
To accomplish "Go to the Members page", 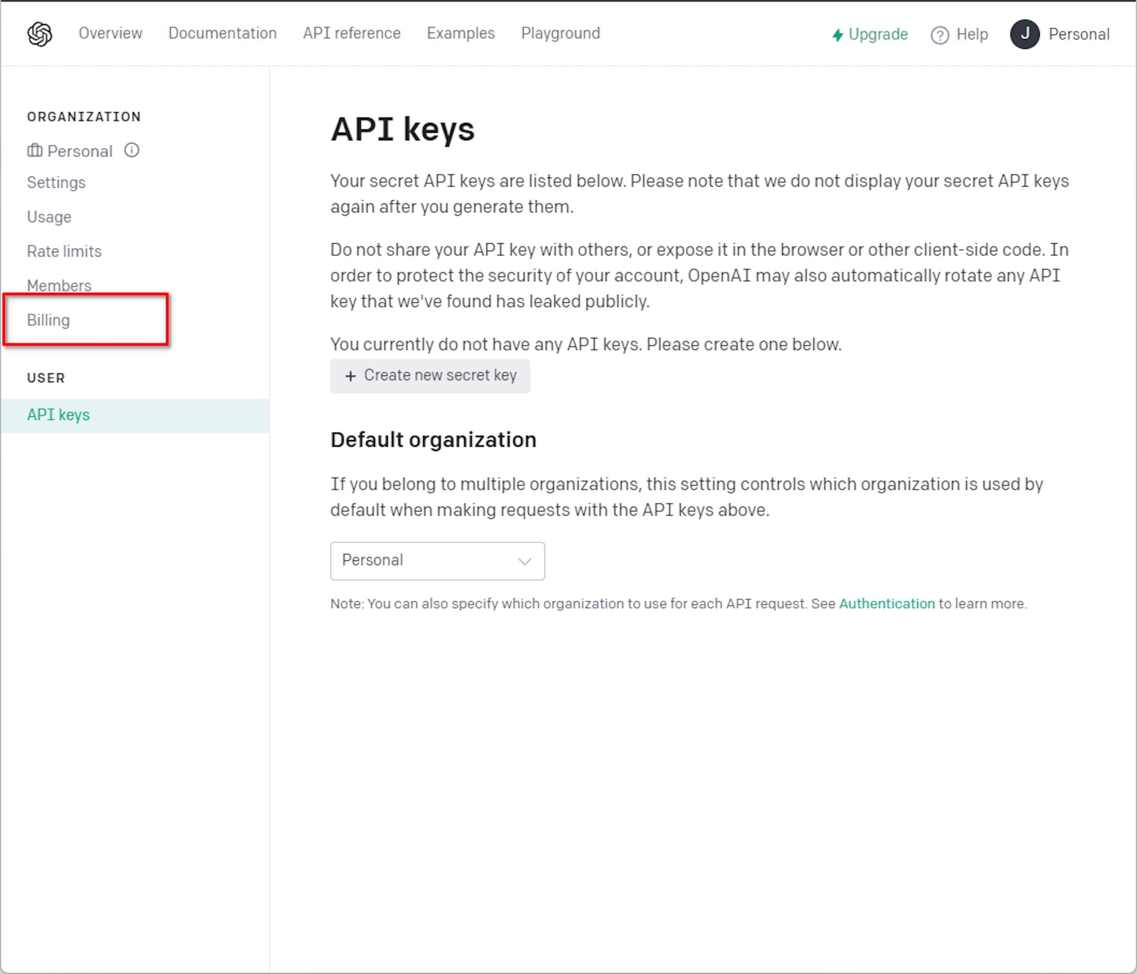I will point(59,286).
